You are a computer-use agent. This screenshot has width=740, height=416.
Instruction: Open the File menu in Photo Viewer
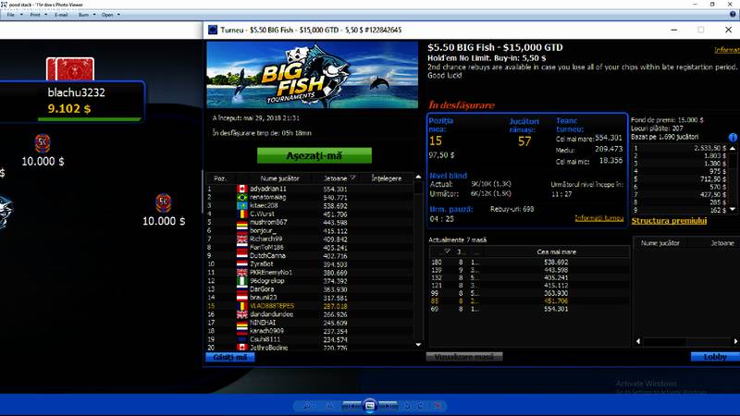click(10, 15)
